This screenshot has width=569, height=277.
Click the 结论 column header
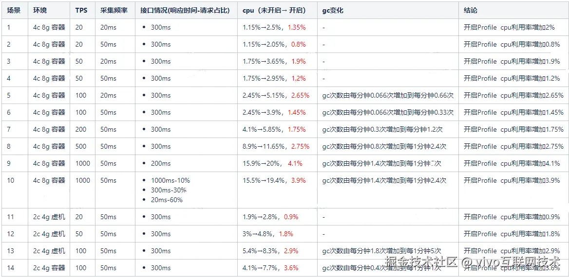pyautogui.click(x=471, y=10)
